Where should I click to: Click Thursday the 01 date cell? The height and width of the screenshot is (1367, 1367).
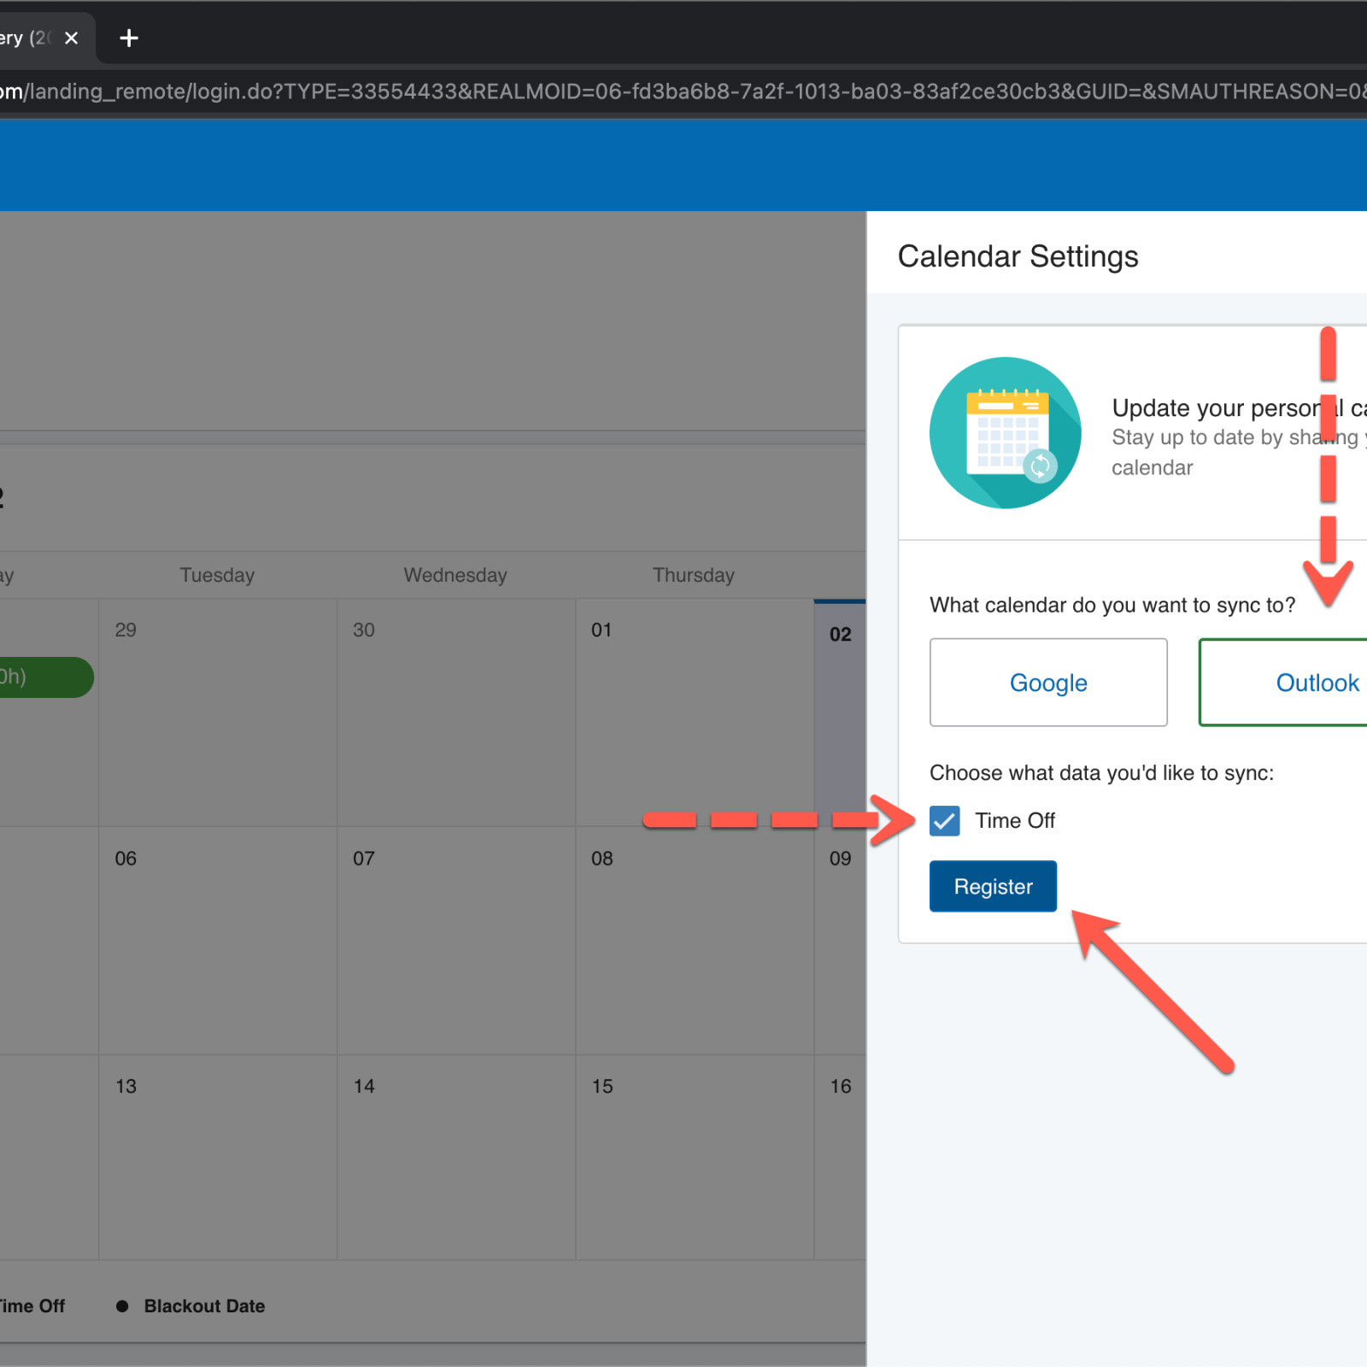[x=694, y=712]
